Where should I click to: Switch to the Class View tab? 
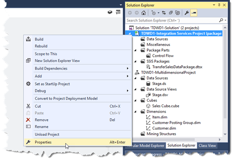tap(207, 145)
